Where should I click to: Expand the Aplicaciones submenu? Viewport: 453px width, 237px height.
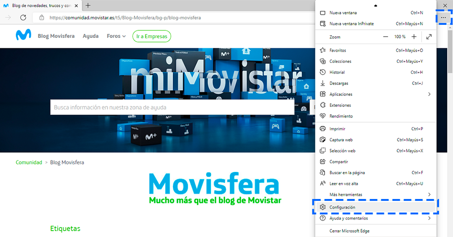(x=429, y=94)
